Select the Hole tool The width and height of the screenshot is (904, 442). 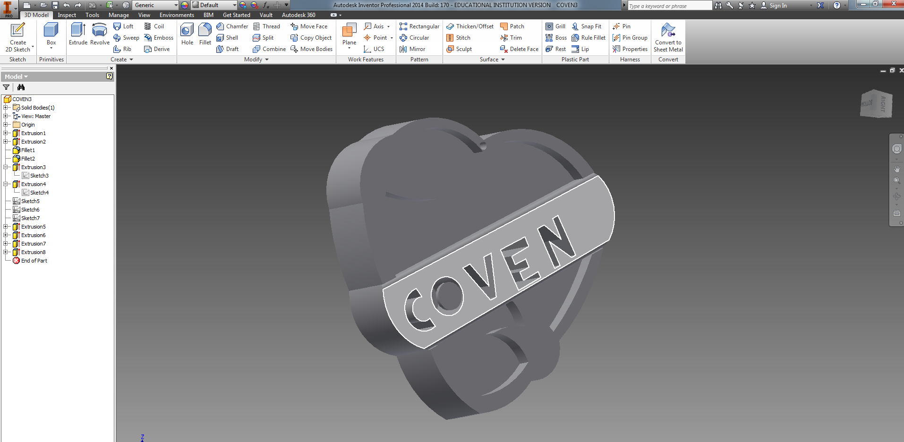(187, 34)
